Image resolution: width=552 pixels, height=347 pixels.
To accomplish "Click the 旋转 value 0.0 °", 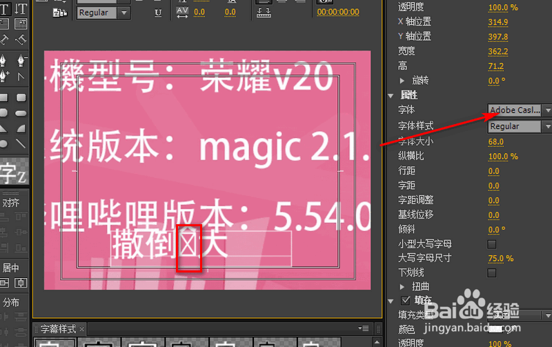I will tap(497, 81).
